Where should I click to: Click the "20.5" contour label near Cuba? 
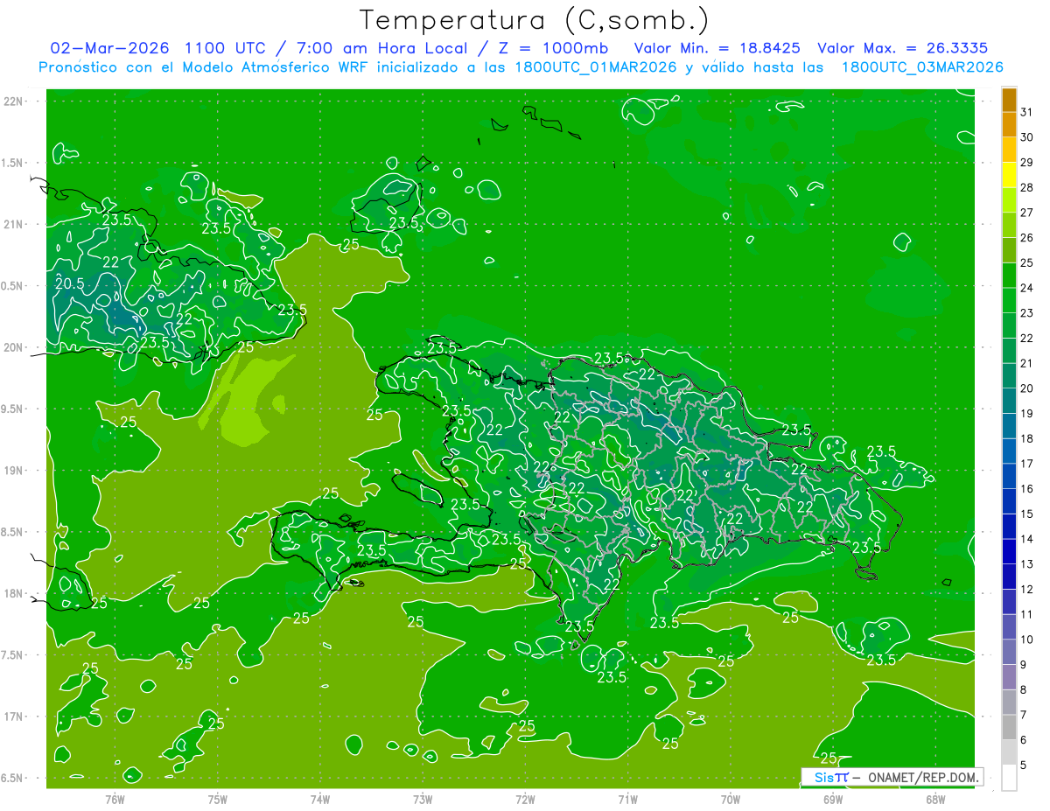click(x=70, y=283)
